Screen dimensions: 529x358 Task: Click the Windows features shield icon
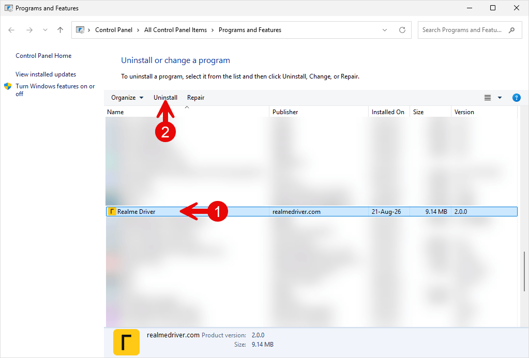click(x=8, y=86)
